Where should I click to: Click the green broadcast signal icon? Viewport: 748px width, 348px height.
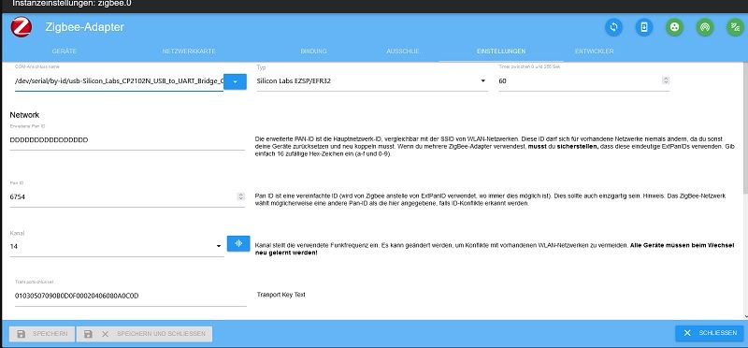pyautogui.click(x=705, y=27)
